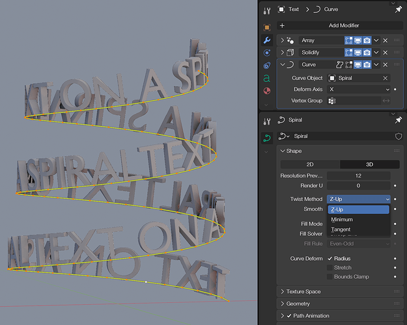Toggle Array modifier viewport display

pyautogui.click(x=358, y=40)
